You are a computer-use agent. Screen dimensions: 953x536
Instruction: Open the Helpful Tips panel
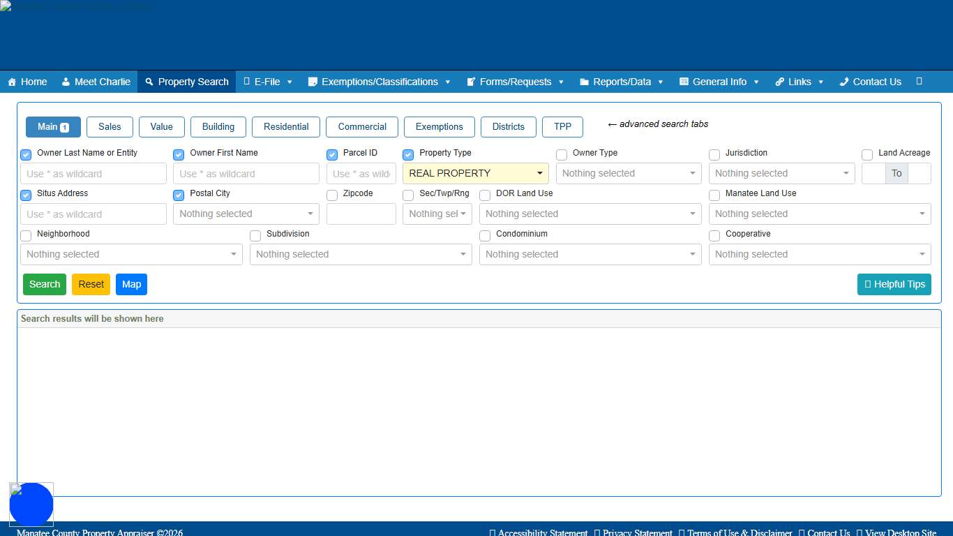(894, 284)
